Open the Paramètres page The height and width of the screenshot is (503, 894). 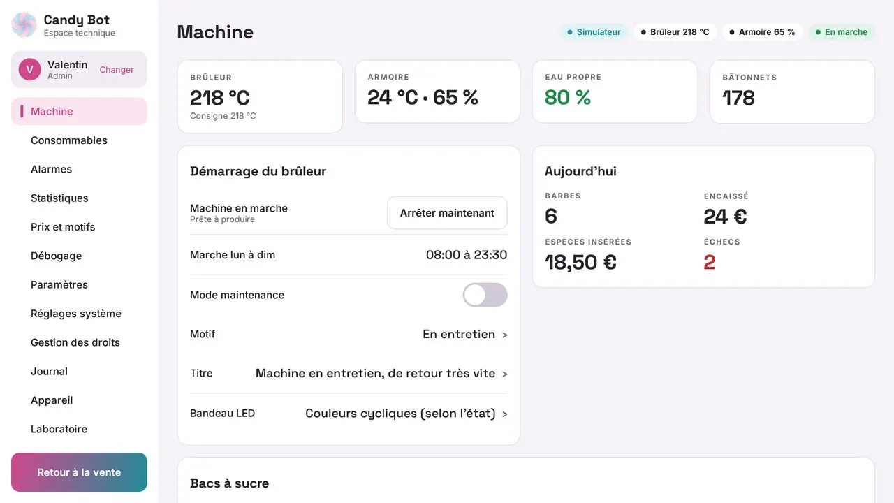[79, 285]
